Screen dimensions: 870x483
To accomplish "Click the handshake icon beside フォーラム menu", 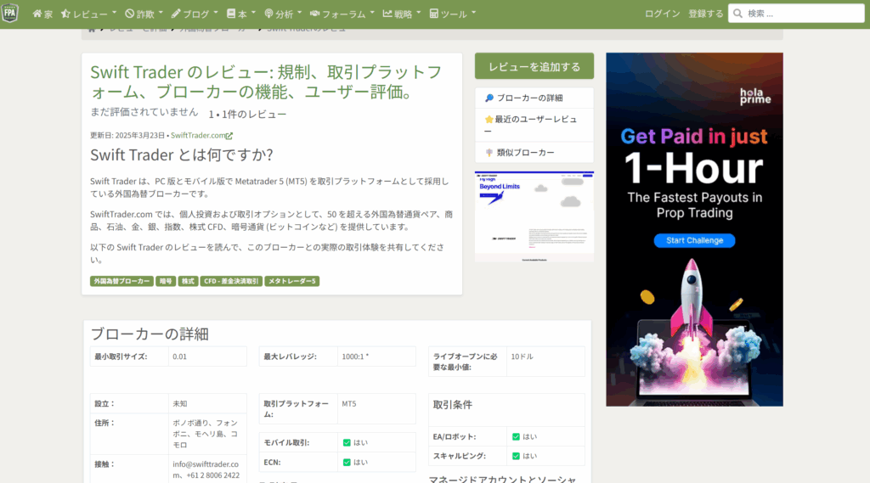I will tap(314, 14).
